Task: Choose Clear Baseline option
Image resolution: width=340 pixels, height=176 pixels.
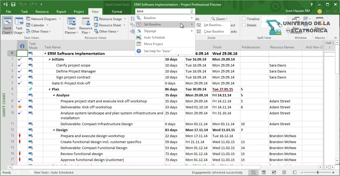Action: [x=213, y=32]
